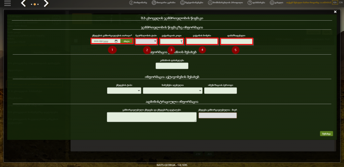Click the green Save button

pos(326,133)
